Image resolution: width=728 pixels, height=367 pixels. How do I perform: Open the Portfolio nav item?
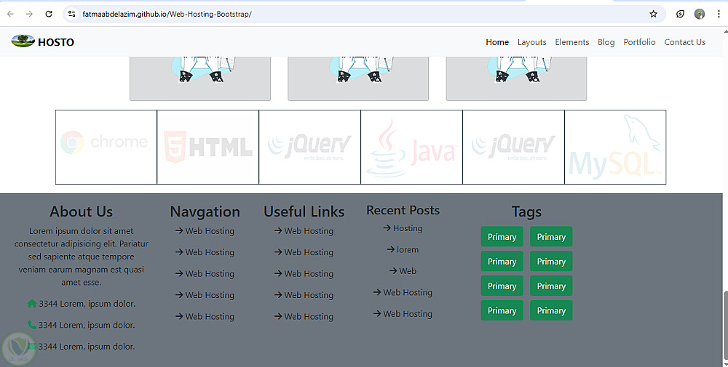point(639,42)
